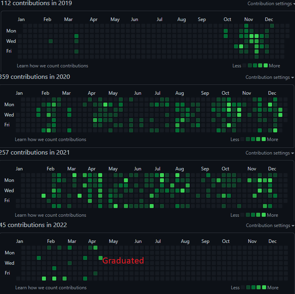Click the darkest legend swatch in 2022 graph
Viewport: 295px width, 294px height.
pyautogui.click(x=243, y=288)
